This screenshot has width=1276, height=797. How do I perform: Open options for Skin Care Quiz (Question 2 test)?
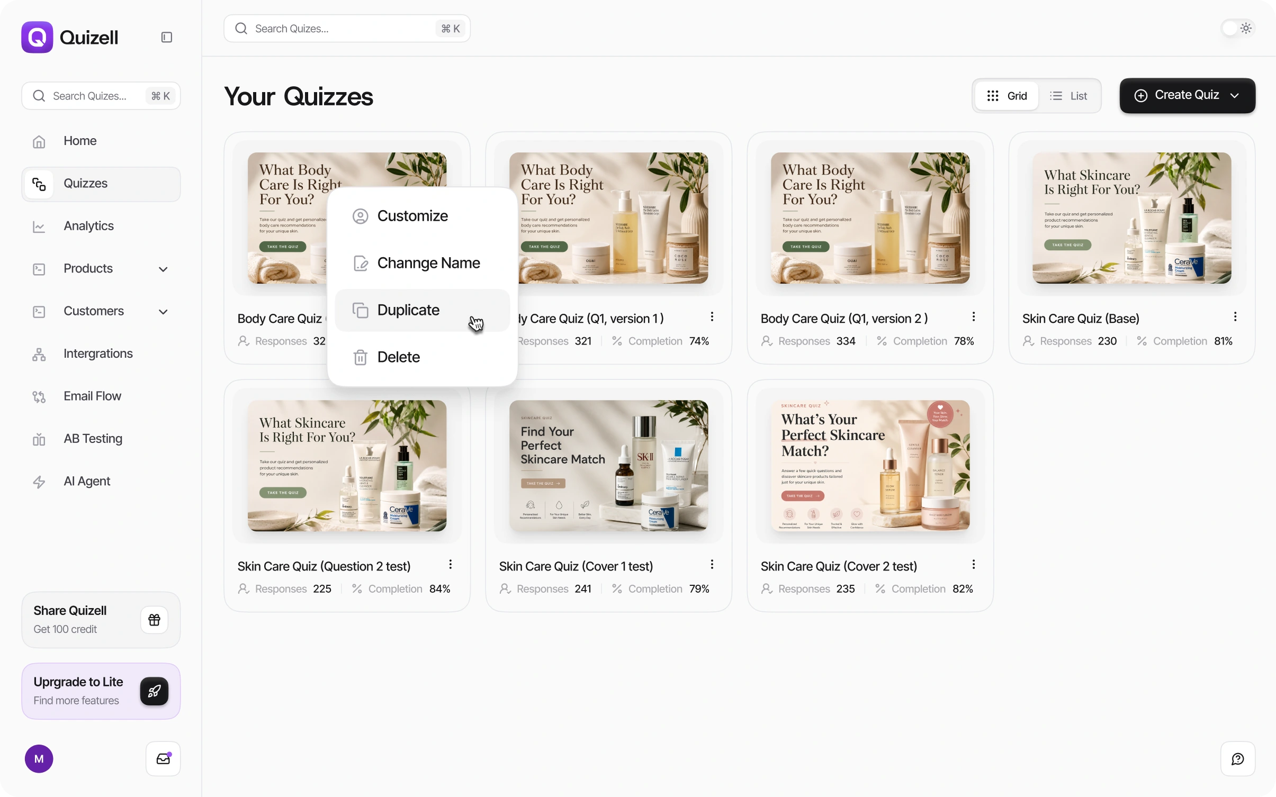coord(451,564)
